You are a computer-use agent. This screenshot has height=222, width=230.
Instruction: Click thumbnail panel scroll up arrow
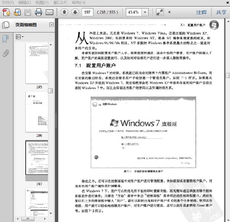51,45
